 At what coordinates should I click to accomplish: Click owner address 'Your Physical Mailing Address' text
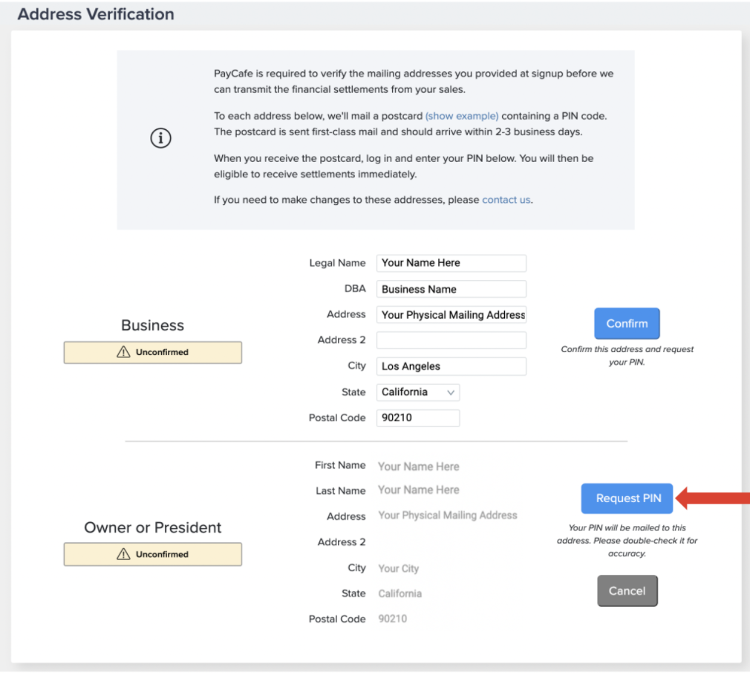pyautogui.click(x=448, y=516)
